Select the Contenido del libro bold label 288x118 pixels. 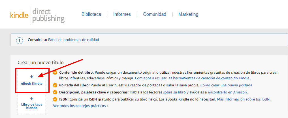tap(76, 73)
